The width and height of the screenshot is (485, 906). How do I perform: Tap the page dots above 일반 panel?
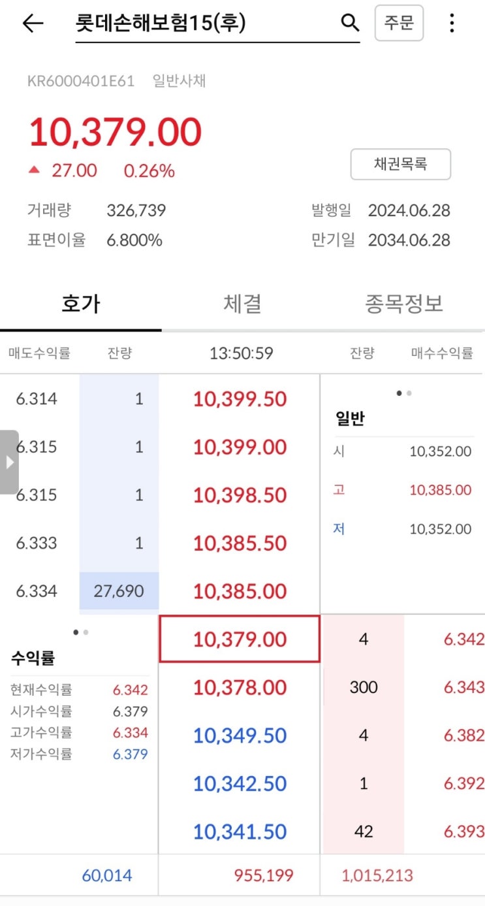pyautogui.click(x=404, y=393)
